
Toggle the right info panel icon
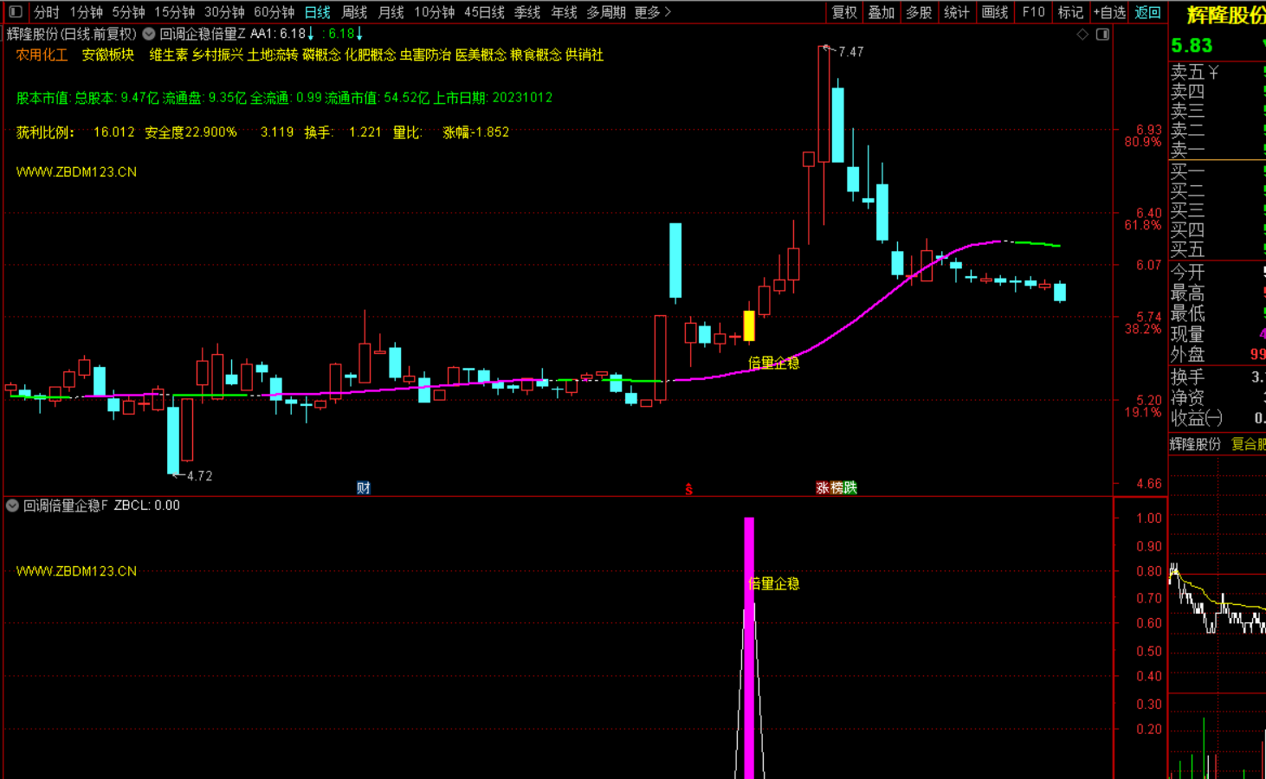1102,35
